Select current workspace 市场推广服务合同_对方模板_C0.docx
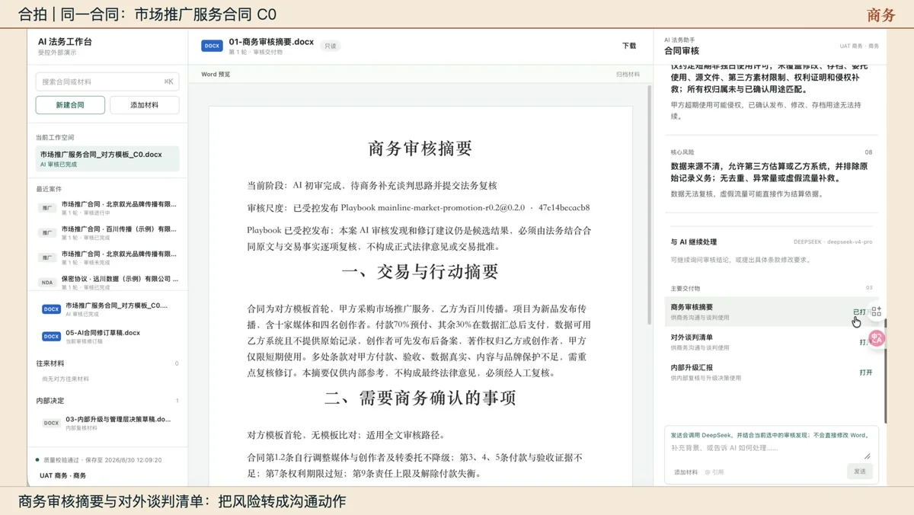This screenshot has width=914, height=515. click(x=107, y=158)
